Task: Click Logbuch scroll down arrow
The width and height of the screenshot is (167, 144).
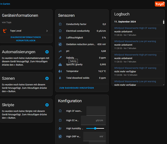Action: [x=164, y=85]
